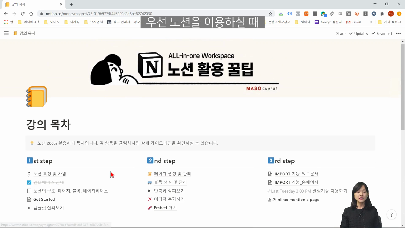Screen dimensions: 405x228
Task: Click the page vertical scrollbar thumb
Action: (402, 87)
